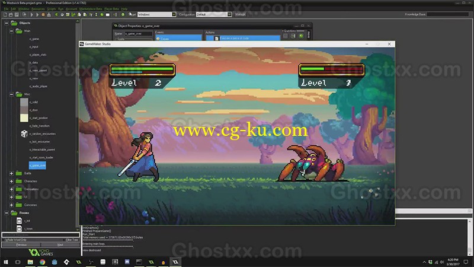
Task: Open Help menu
Action: click(x=124, y=9)
